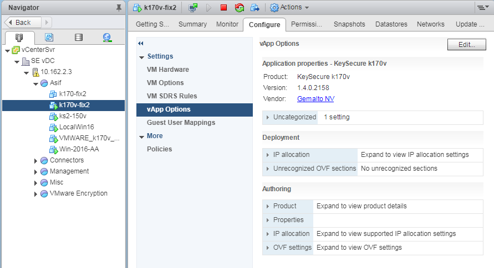Expand the OVF settings row
Screen dimensions: 494x268
pyautogui.click(x=268, y=248)
